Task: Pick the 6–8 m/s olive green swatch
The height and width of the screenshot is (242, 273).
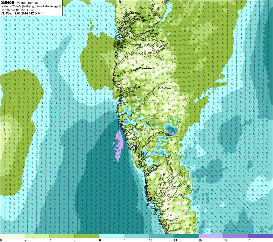Action: pyautogui.click(x=87, y=236)
